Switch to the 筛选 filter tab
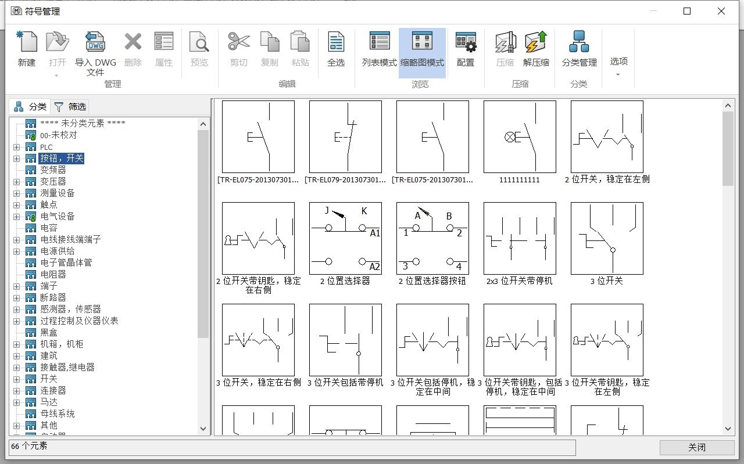744x464 pixels. pyautogui.click(x=70, y=106)
